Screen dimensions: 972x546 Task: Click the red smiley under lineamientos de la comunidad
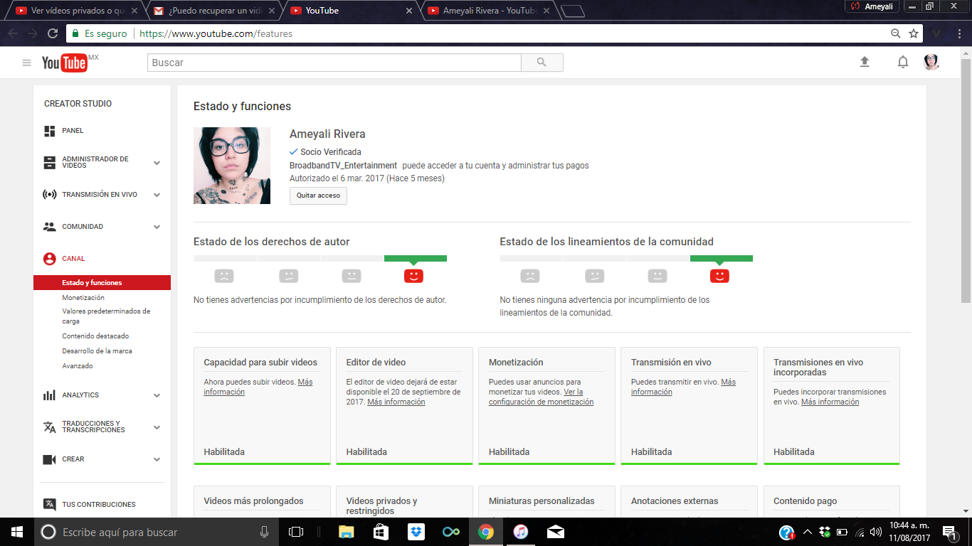point(719,275)
